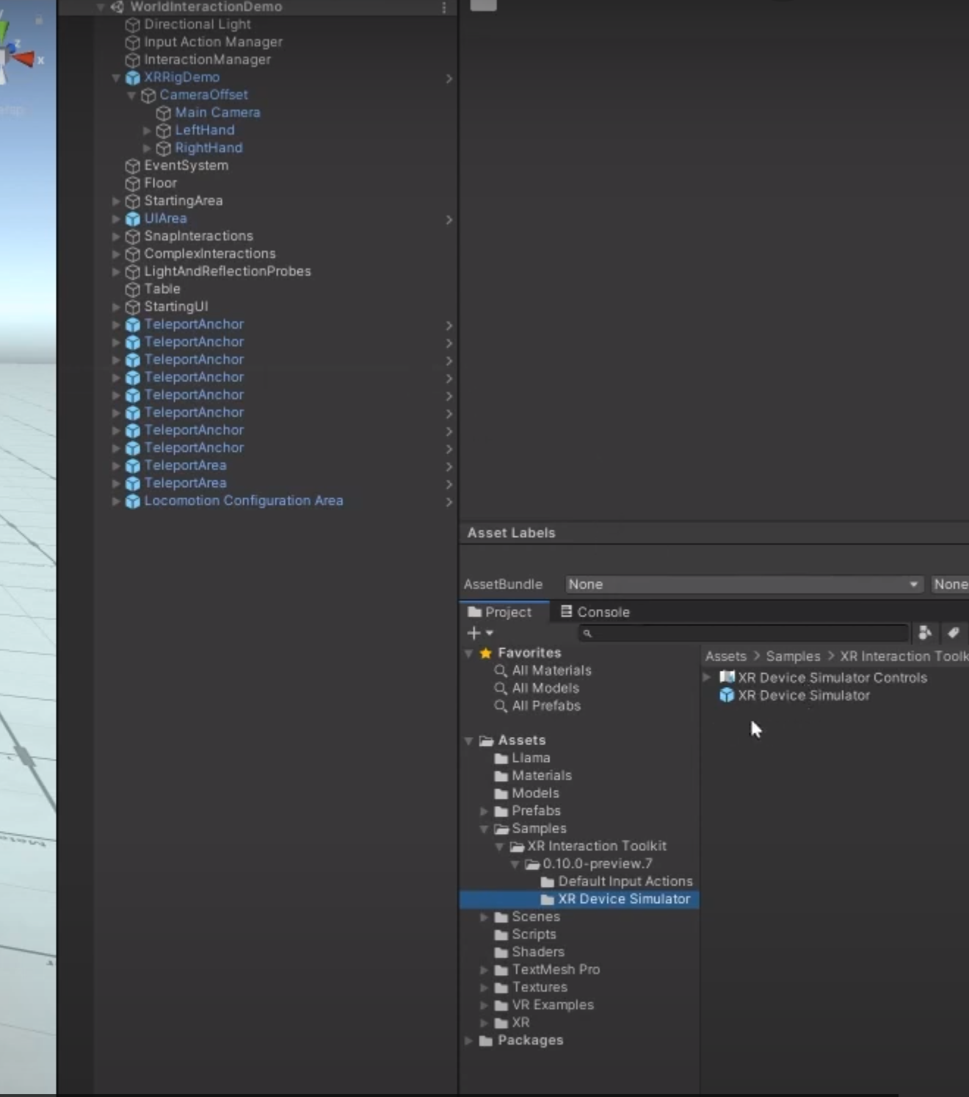This screenshot has height=1097, width=969.
Task: Click the search-by-type icon in Project toolbar
Action: click(x=925, y=633)
